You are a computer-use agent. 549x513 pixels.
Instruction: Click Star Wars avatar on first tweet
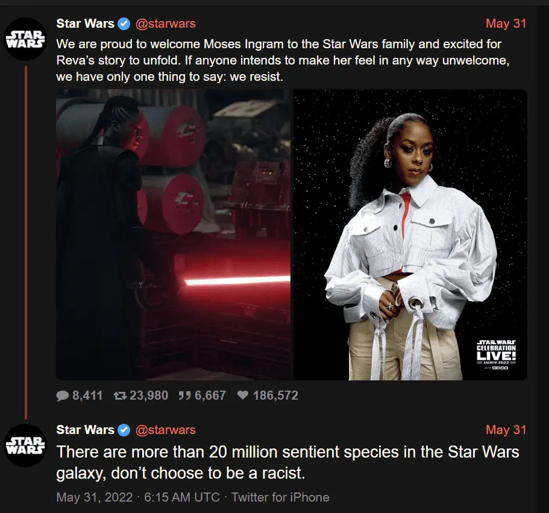25,39
